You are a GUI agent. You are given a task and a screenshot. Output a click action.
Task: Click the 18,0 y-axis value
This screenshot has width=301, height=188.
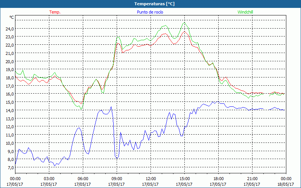click(x=10, y=78)
